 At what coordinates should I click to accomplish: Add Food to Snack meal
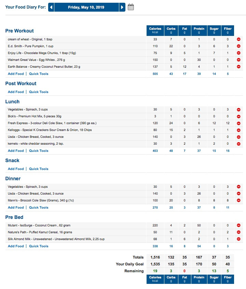(16, 169)
